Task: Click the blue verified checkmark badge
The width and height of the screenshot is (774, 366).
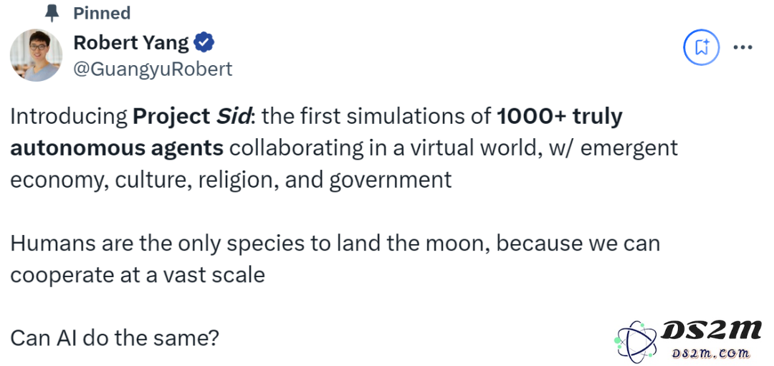Action: click(204, 44)
